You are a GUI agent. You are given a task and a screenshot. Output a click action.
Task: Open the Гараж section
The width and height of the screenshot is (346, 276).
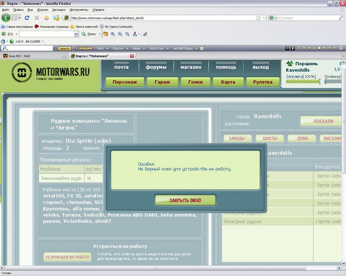[163, 82]
